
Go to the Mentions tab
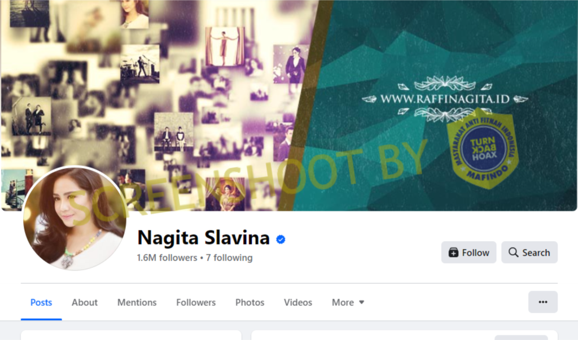(137, 302)
